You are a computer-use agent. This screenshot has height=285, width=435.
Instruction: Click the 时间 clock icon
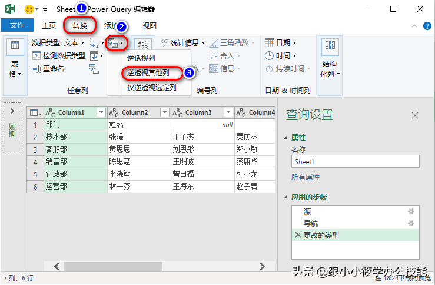pos(270,56)
